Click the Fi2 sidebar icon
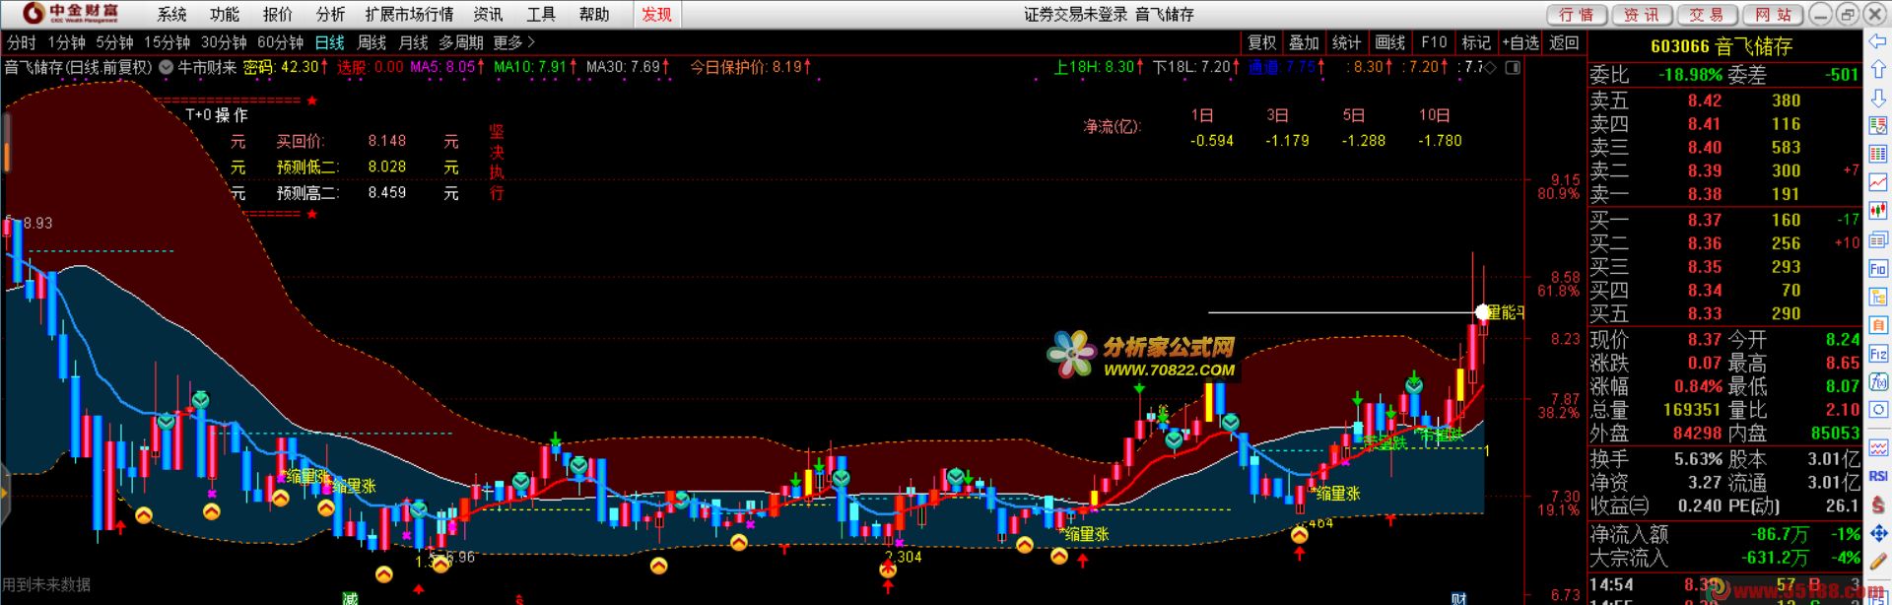Viewport: 1892px width, 605px height. point(1878,353)
